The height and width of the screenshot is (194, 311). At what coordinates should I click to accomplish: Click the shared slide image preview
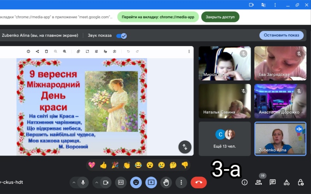pyautogui.click(x=82, y=107)
